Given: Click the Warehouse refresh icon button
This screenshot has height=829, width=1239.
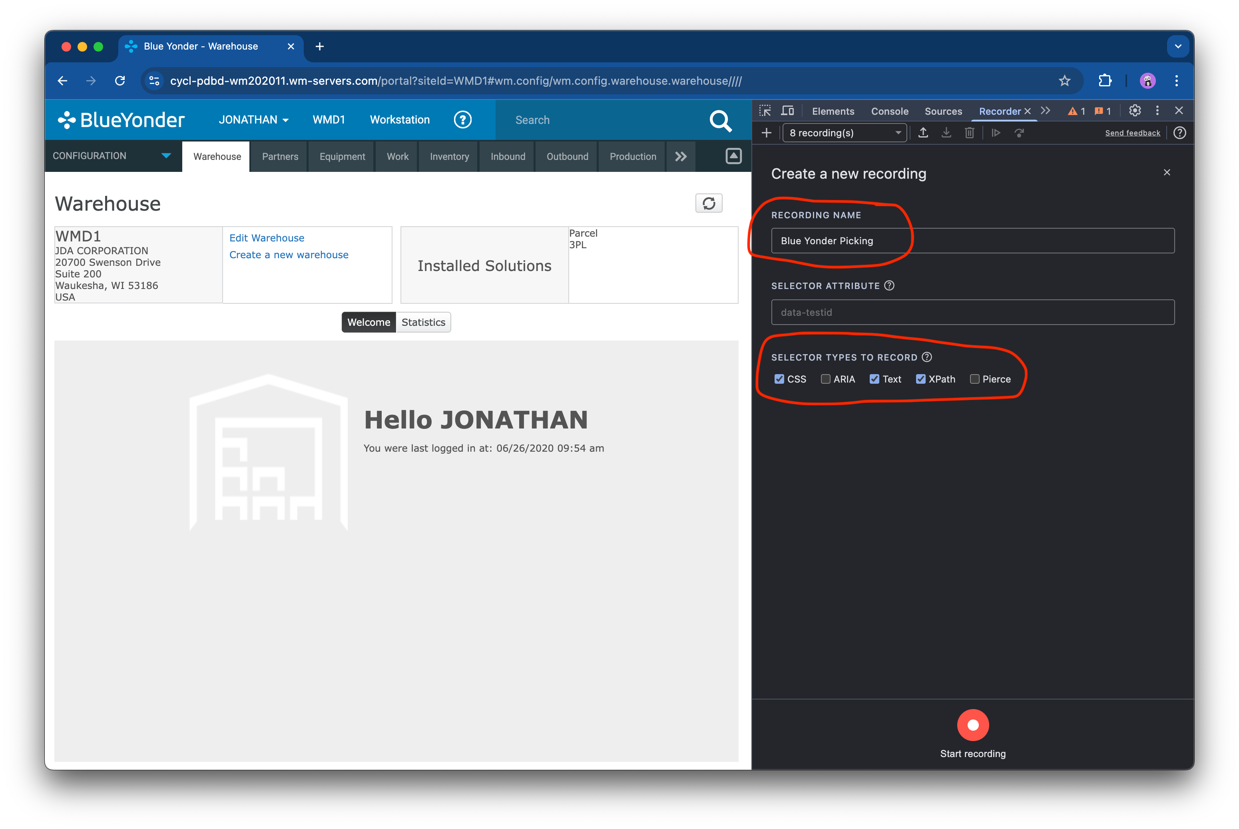Looking at the screenshot, I should coord(708,203).
